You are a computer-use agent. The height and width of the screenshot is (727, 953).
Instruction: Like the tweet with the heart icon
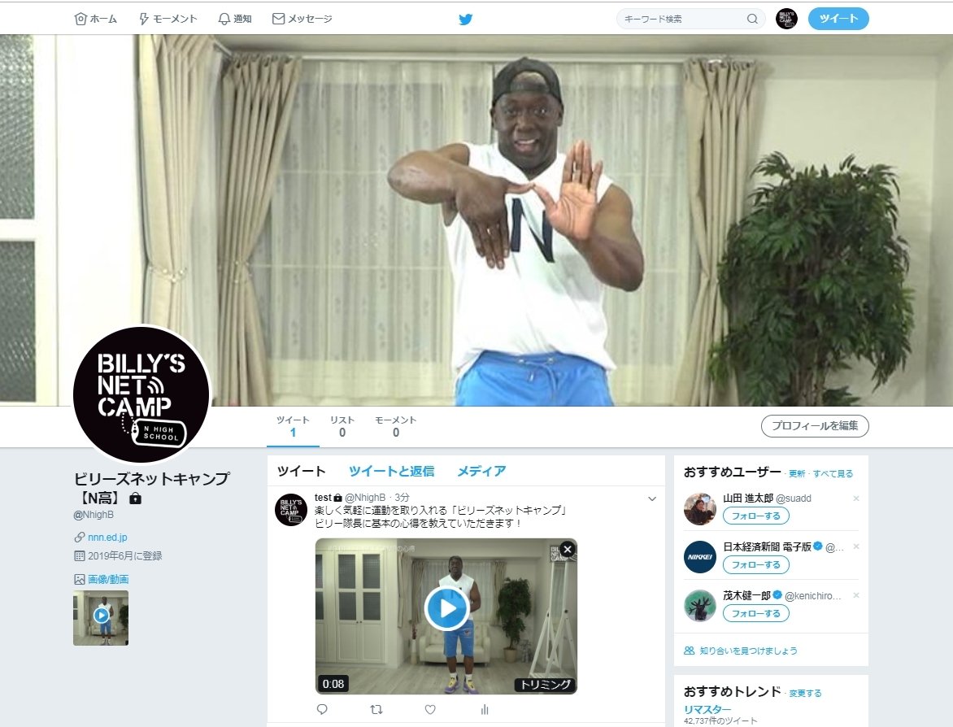[430, 709]
